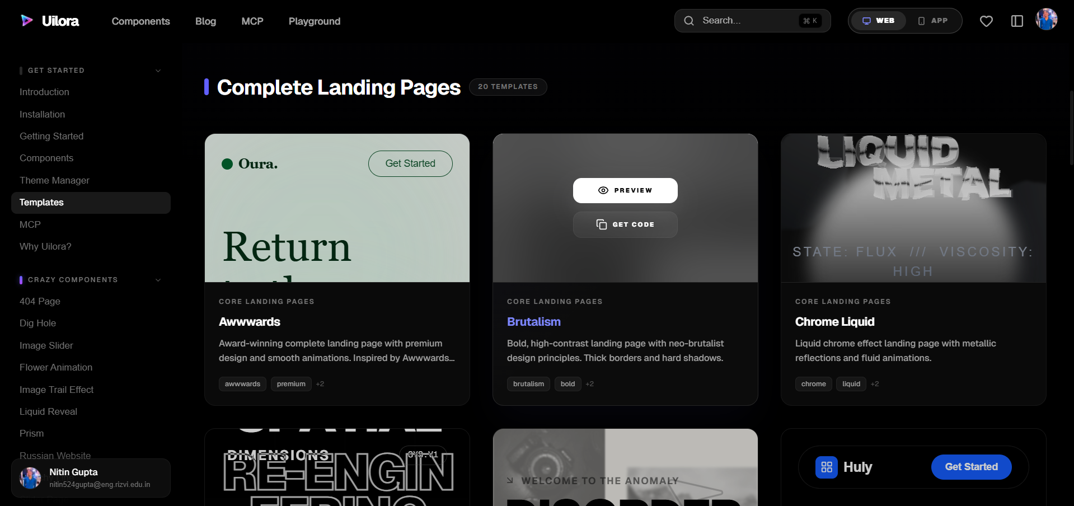1074x506 pixels.
Task: Collapse the Crazy Components section
Action: 158,280
